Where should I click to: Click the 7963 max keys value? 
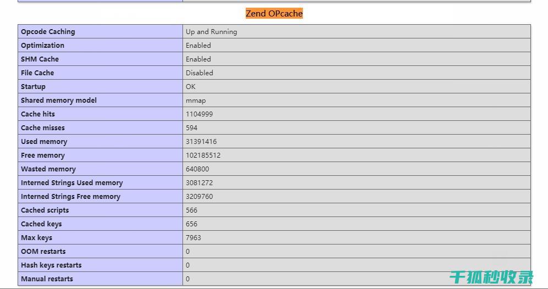click(x=193, y=238)
